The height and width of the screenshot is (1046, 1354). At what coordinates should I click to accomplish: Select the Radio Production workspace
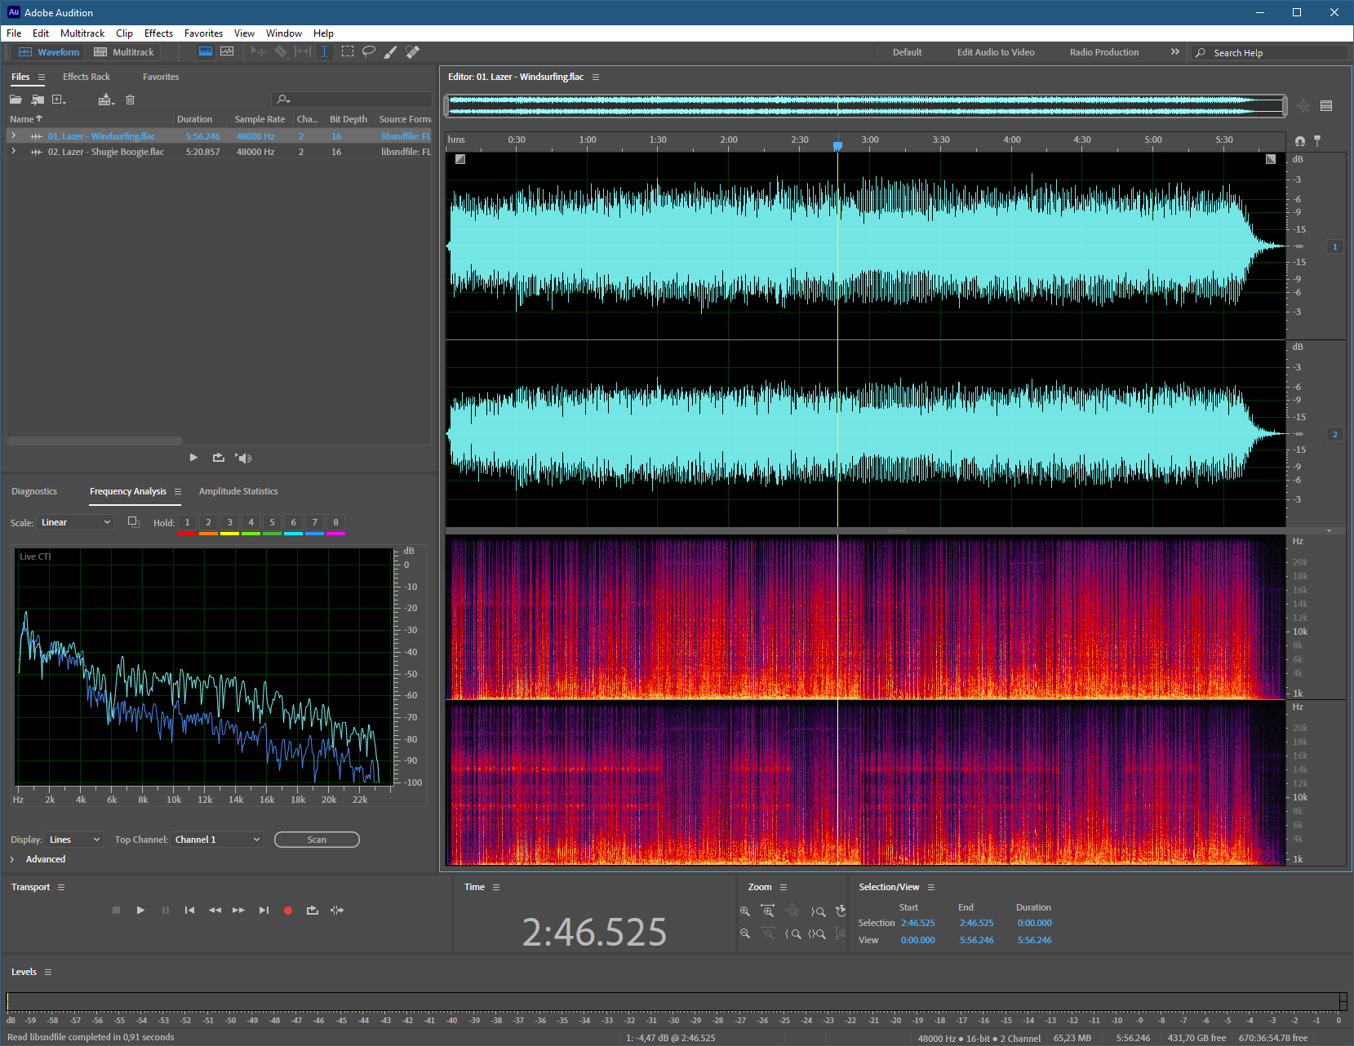1104,52
